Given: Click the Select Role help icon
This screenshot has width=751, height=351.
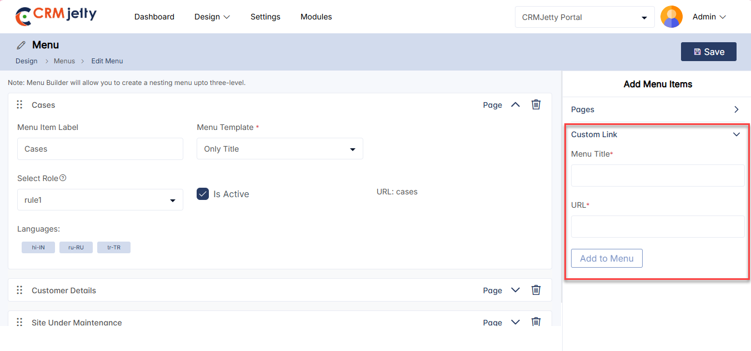Looking at the screenshot, I should tap(63, 178).
